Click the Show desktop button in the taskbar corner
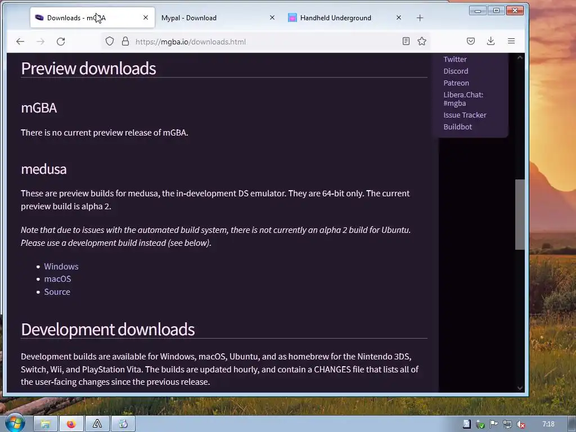Image resolution: width=576 pixels, height=432 pixels. (572, 424)
